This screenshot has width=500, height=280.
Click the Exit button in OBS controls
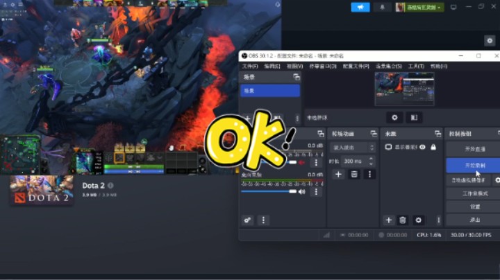(x=475, y=220)
